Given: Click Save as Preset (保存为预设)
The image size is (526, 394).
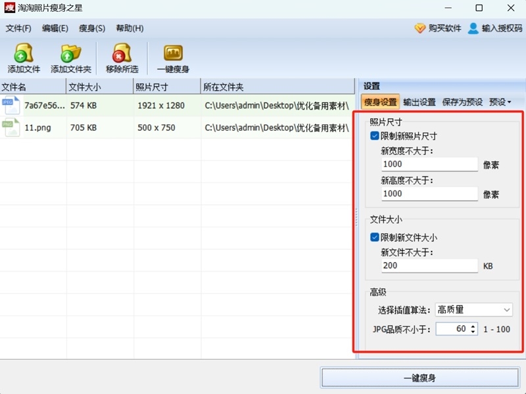Looking at the screenshot, I should pyautogui.click(x=462, y=102).
